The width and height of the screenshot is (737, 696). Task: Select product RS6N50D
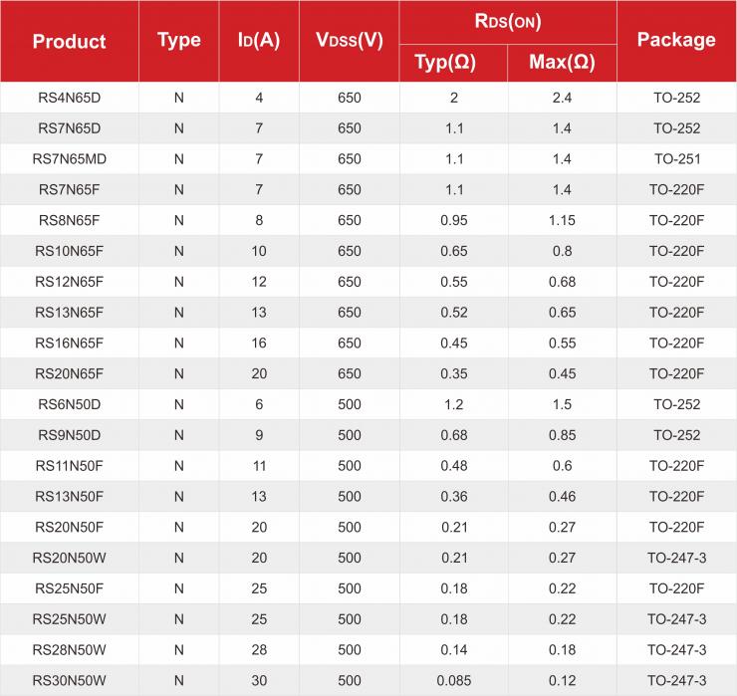[x=69, y=404]
